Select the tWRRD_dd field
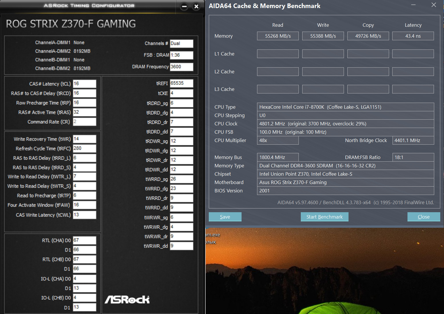This screenshot has width=444, height=314. (x=181, y=208)
